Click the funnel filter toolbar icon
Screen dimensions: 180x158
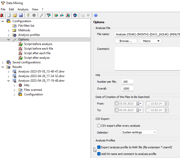(49, 15)
